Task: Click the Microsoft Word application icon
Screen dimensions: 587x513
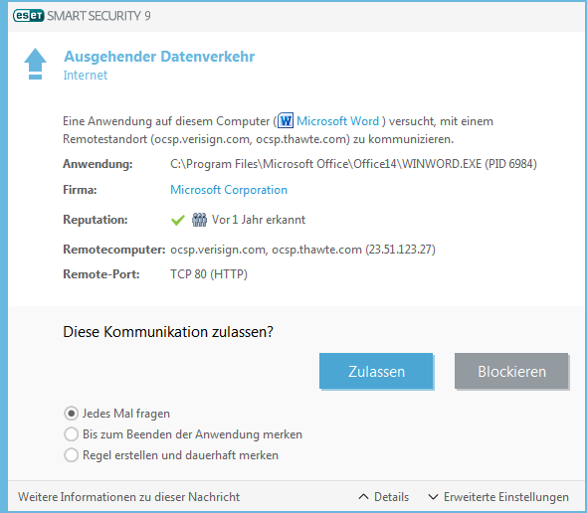Action: point(286,121)
